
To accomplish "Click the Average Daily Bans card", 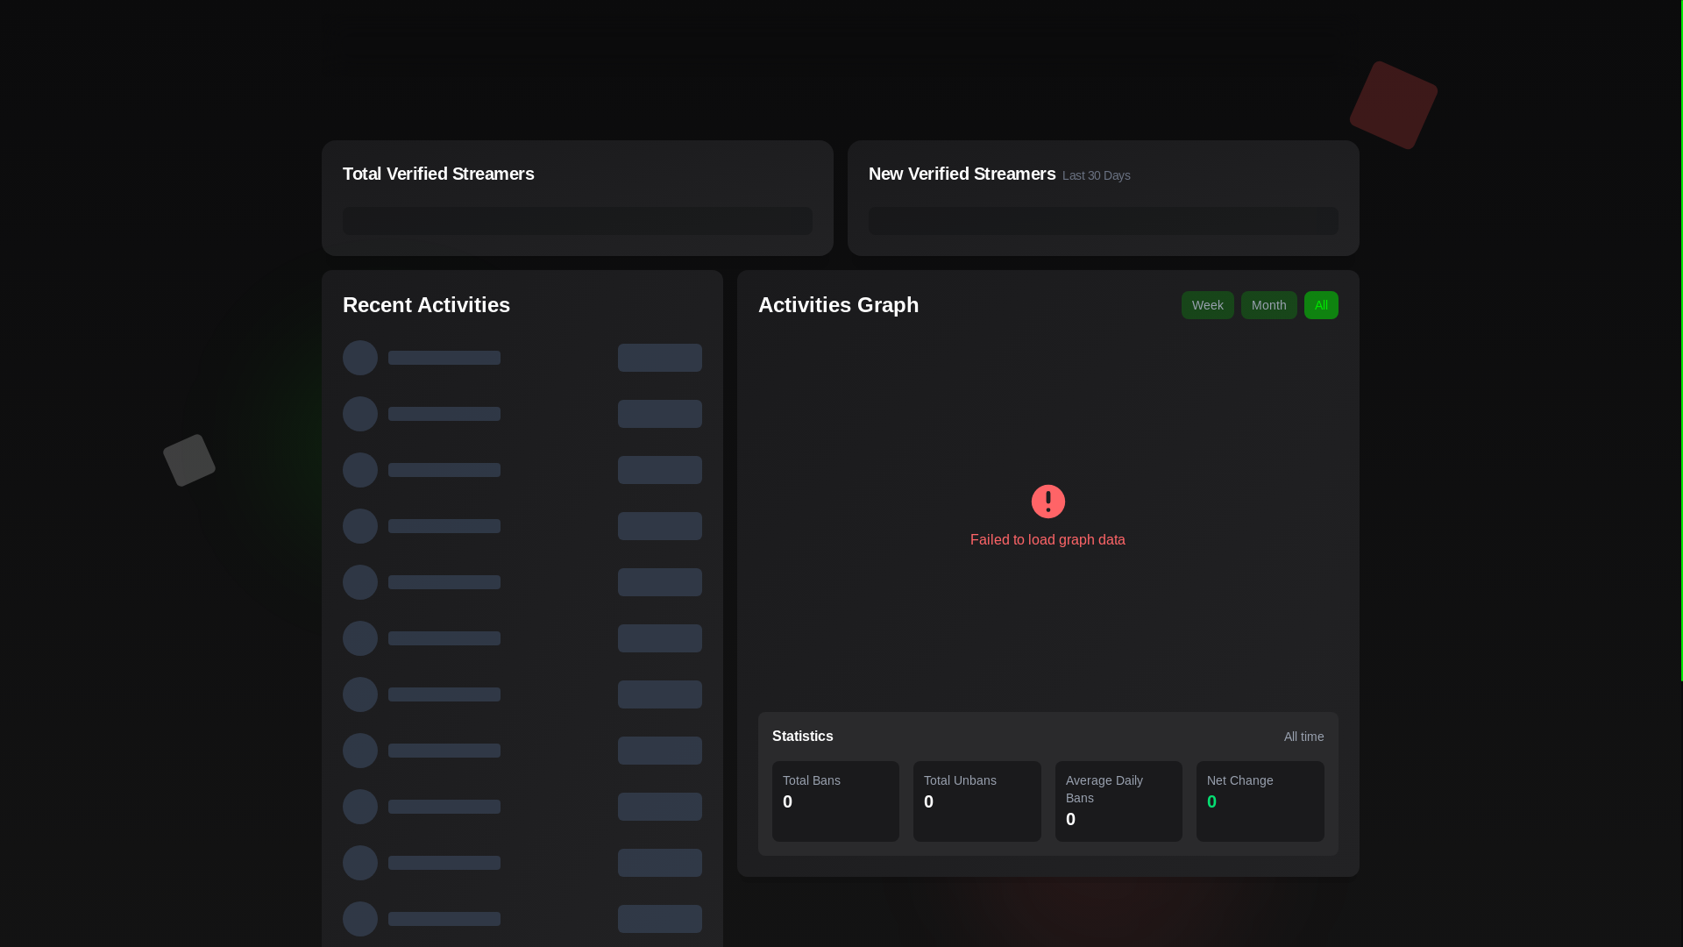I will (x=1118, y=801).
